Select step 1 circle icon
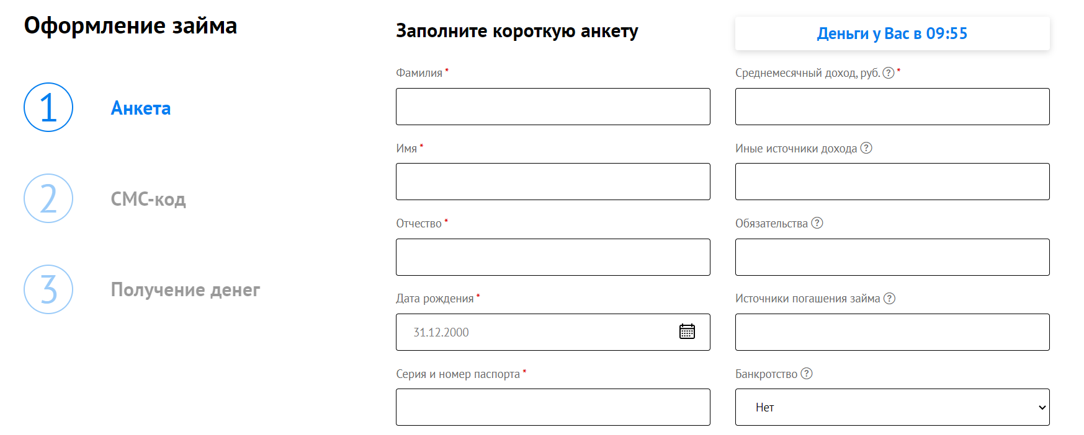 48,107
